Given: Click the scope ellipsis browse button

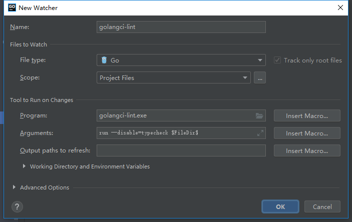Looking at the screenshot, I should tap(260, 77).
